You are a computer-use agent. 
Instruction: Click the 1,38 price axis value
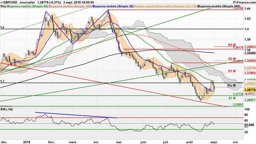pyautogui.click(x=247, y=39)
